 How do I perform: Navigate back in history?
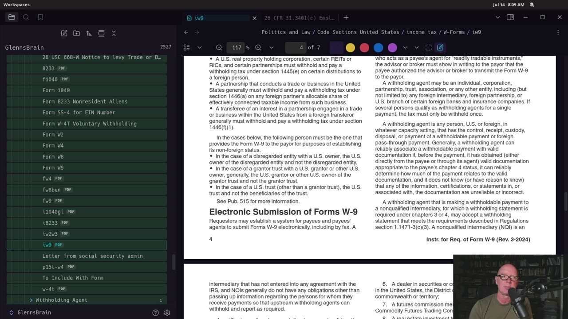coord(186,32)
